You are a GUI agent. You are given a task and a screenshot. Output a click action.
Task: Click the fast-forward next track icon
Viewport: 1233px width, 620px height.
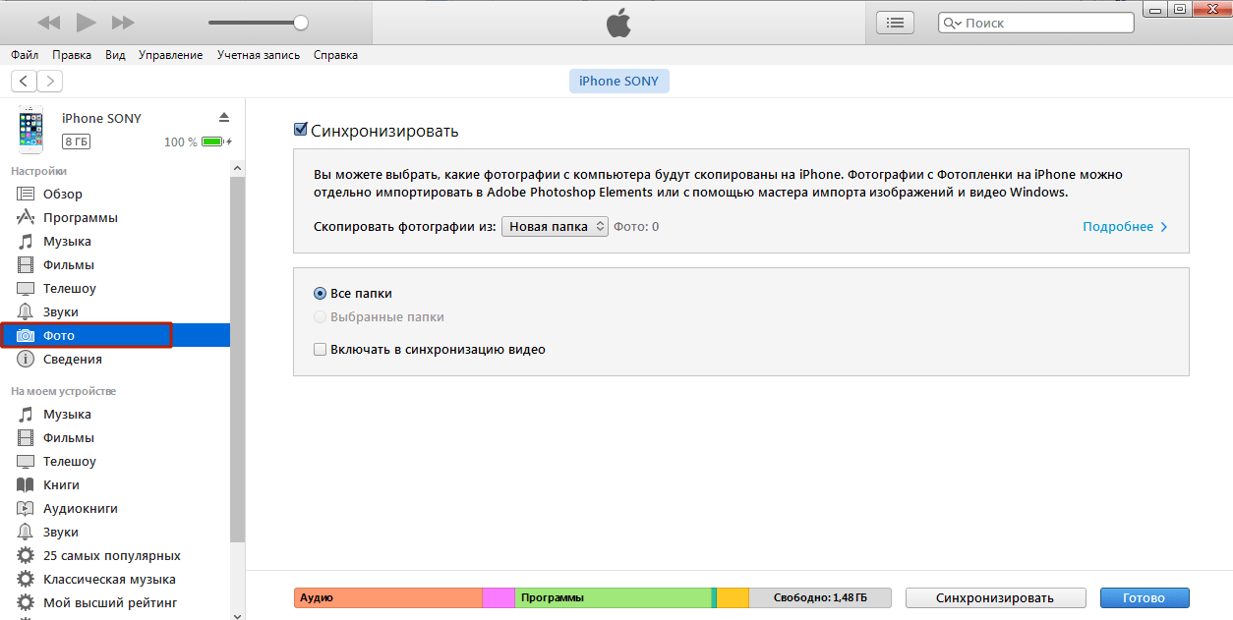click(123, 23)
